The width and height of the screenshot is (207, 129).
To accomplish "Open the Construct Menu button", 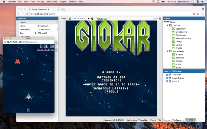I will coord(63,19).
